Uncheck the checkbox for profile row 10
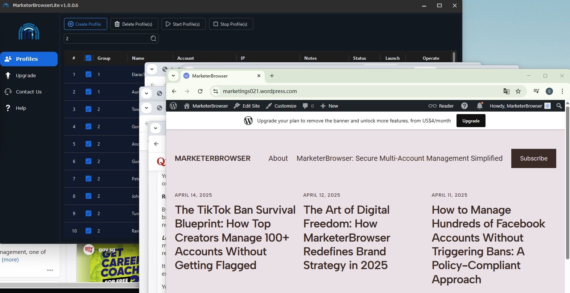Viewport: 570px width, 293px height. point(88,231)
